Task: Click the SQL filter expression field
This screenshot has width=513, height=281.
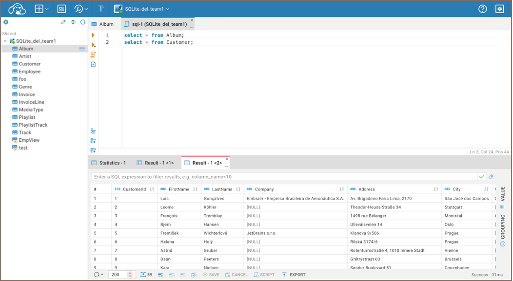Action: 284,177
